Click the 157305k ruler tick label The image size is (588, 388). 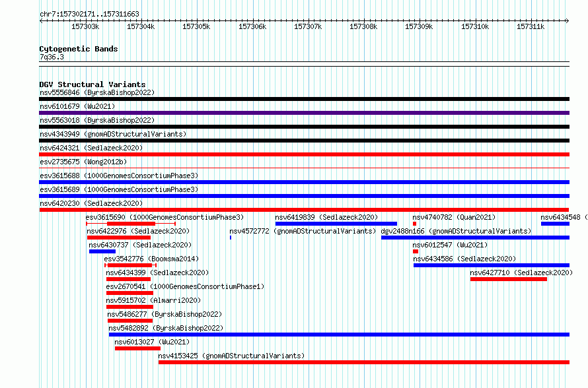coord(196,26)
